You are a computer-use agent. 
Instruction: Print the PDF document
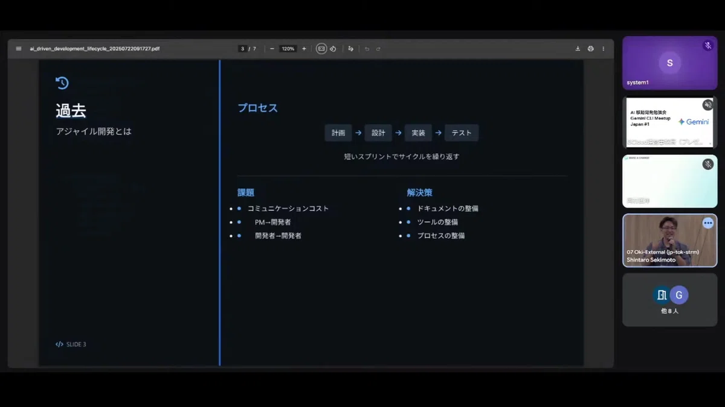(x=590, y=49)
